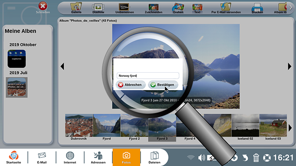Start the Diashow slideshow
Image resolution: width=296 pixels, height=166 pixels.
click(x=98, y=8)
